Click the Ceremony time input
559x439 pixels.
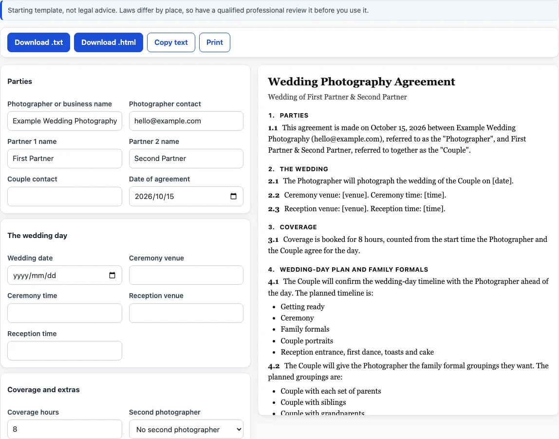click(x=65, y=313)
